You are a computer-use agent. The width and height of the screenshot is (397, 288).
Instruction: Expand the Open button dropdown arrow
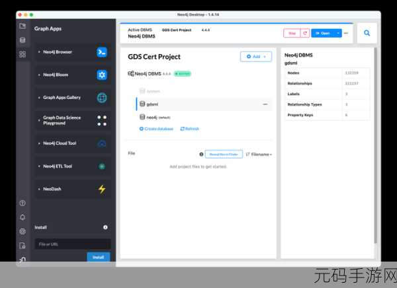(x=338, y=33)
